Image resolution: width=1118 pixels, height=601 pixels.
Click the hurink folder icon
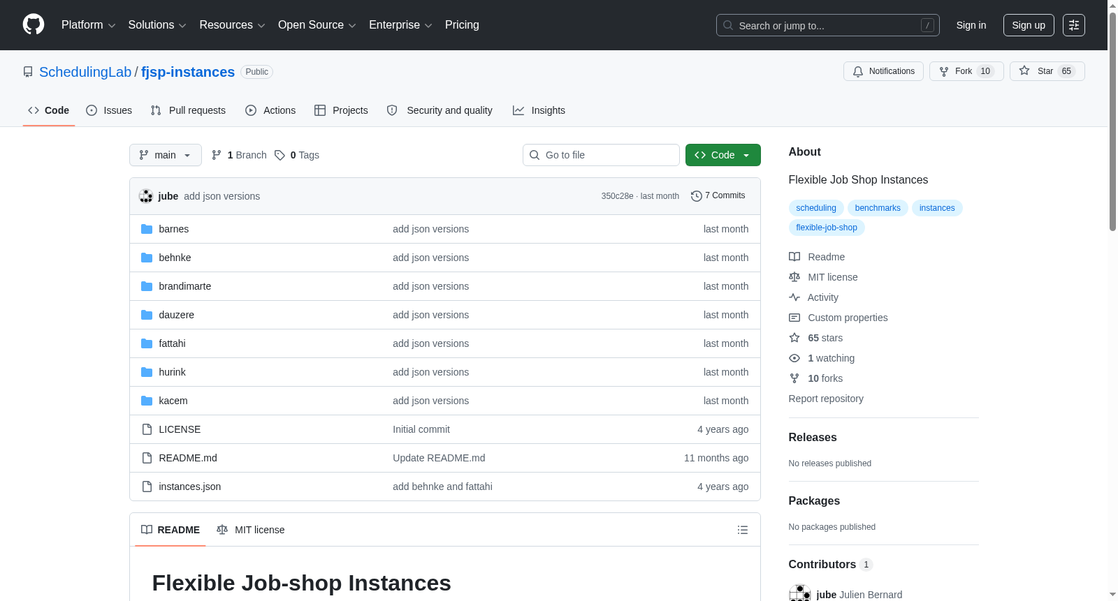[x=147, y=372]
